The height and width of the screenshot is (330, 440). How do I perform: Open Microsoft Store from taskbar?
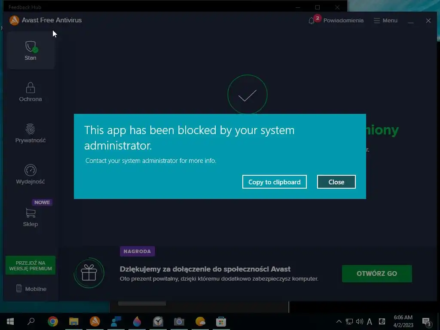[x=221, y=321]
